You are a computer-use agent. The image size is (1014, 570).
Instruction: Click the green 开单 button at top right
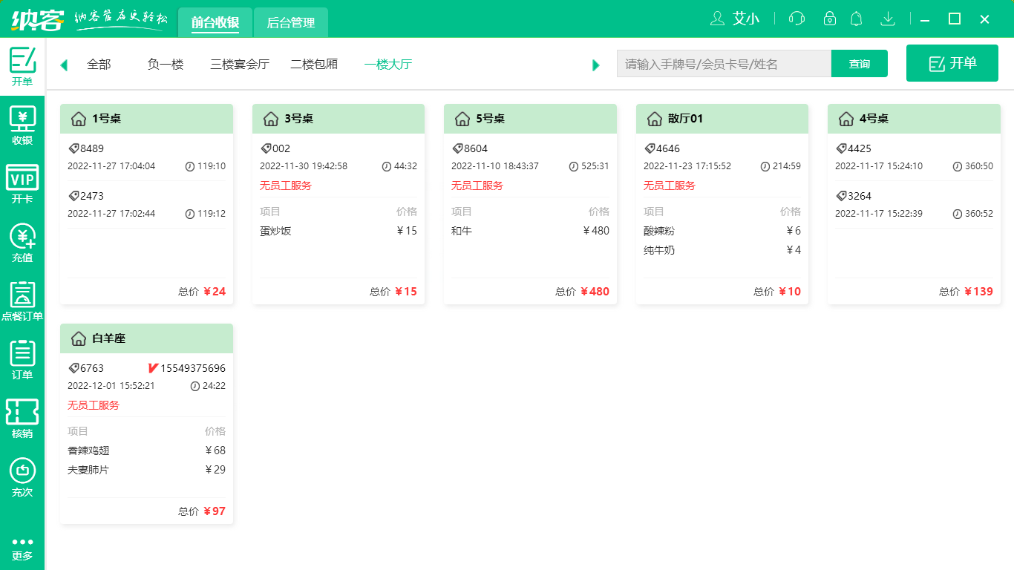[x=952, y=63]
